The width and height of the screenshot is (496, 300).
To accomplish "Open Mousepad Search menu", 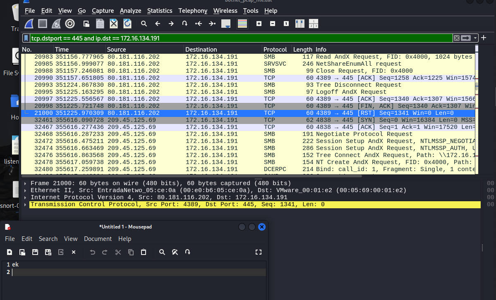I will pos(48,239).
